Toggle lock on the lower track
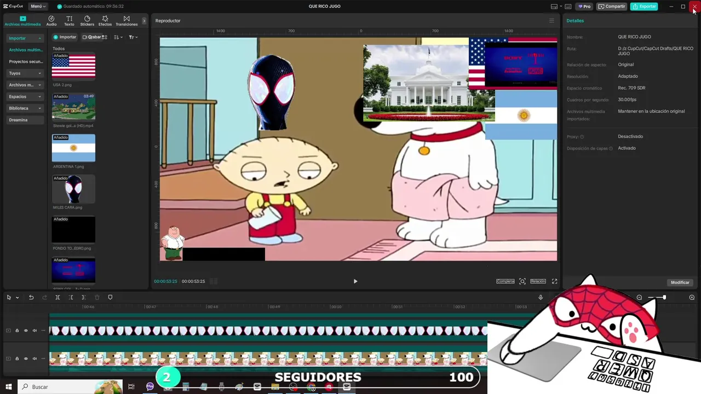Viewport: 701px width, 394px height. (16, 358)
